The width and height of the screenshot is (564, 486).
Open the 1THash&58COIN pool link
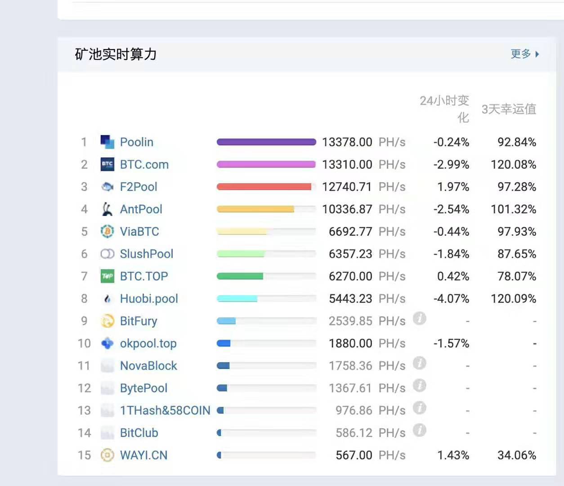165,410
